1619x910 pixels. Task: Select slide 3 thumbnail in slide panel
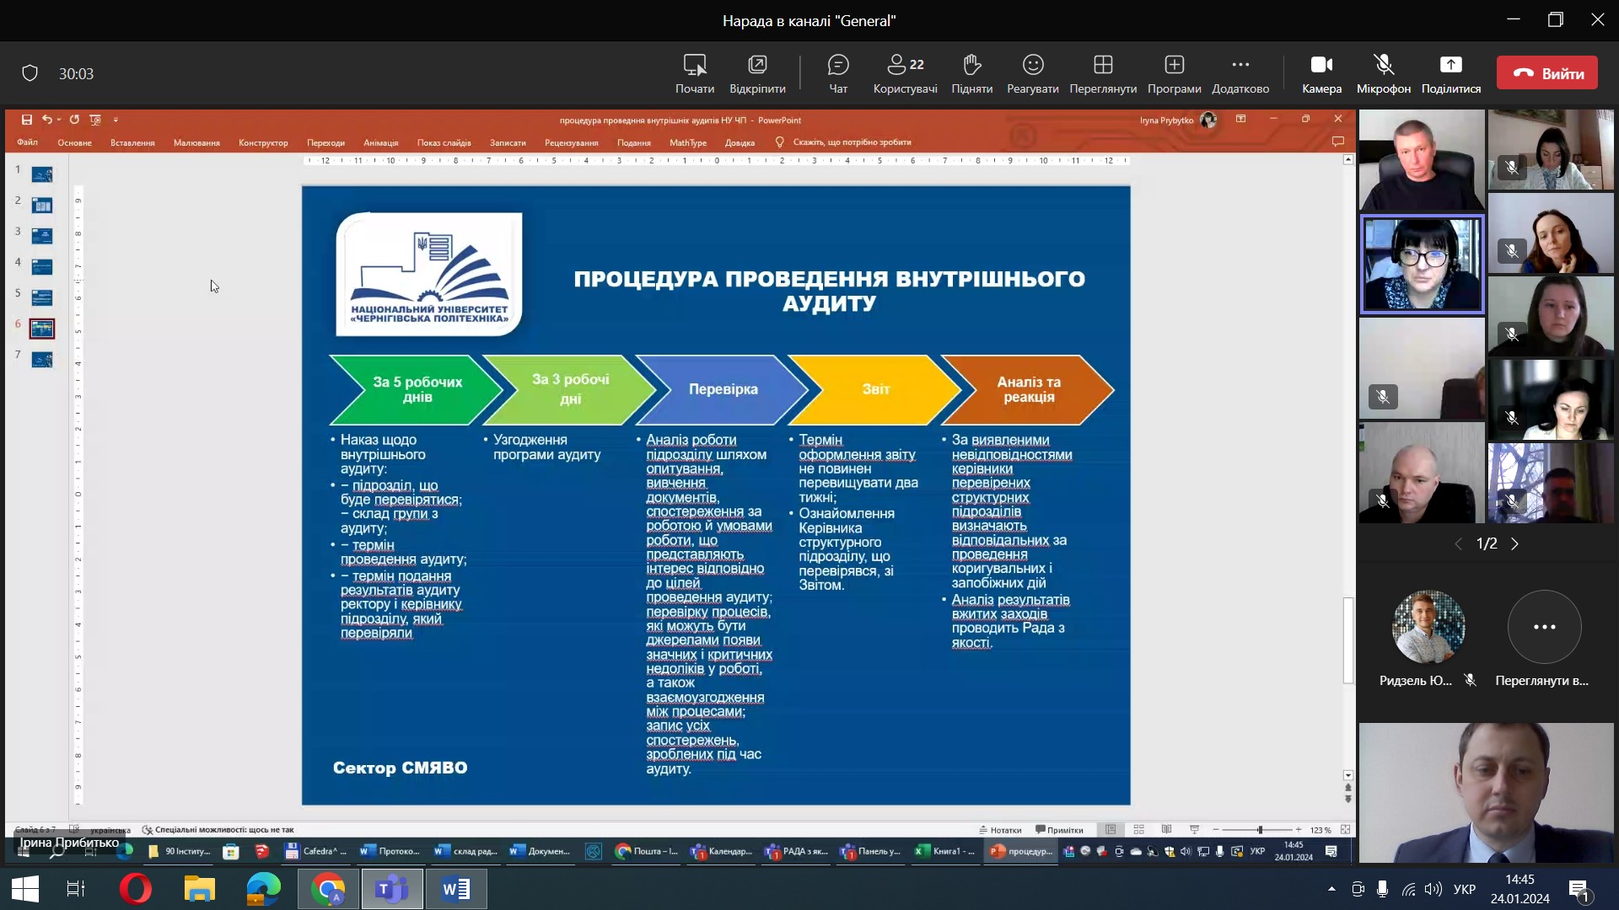pyautogui.click(x=42, y=236)
